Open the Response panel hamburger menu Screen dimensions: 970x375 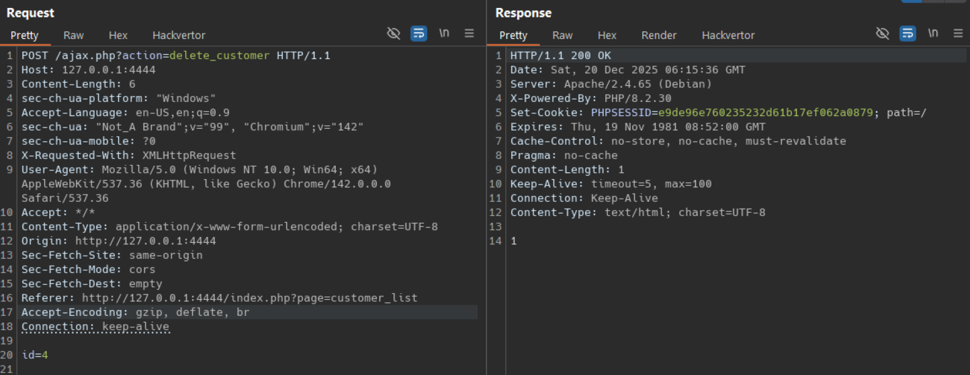[958, 34]
